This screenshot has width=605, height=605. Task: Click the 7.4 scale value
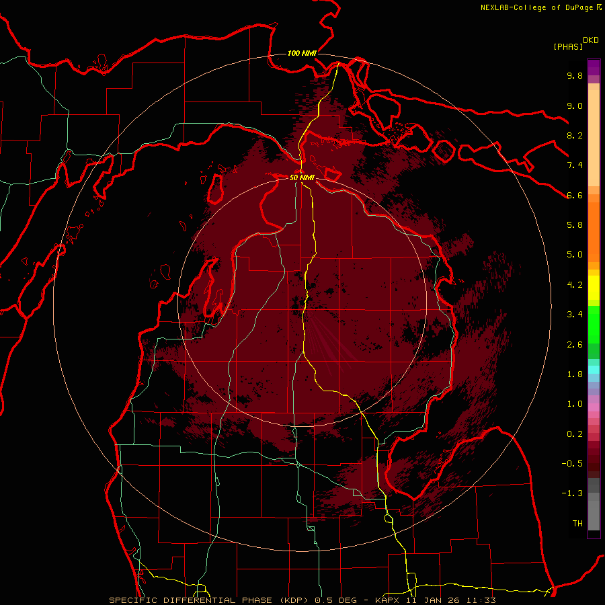575,165
